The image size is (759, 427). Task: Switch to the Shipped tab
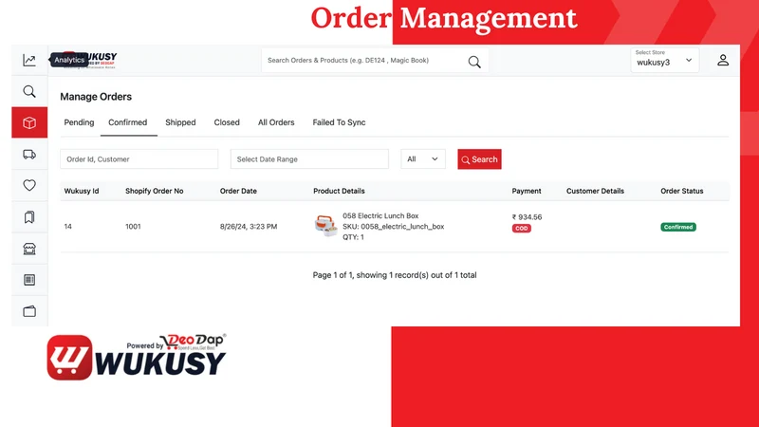point(180,122)
